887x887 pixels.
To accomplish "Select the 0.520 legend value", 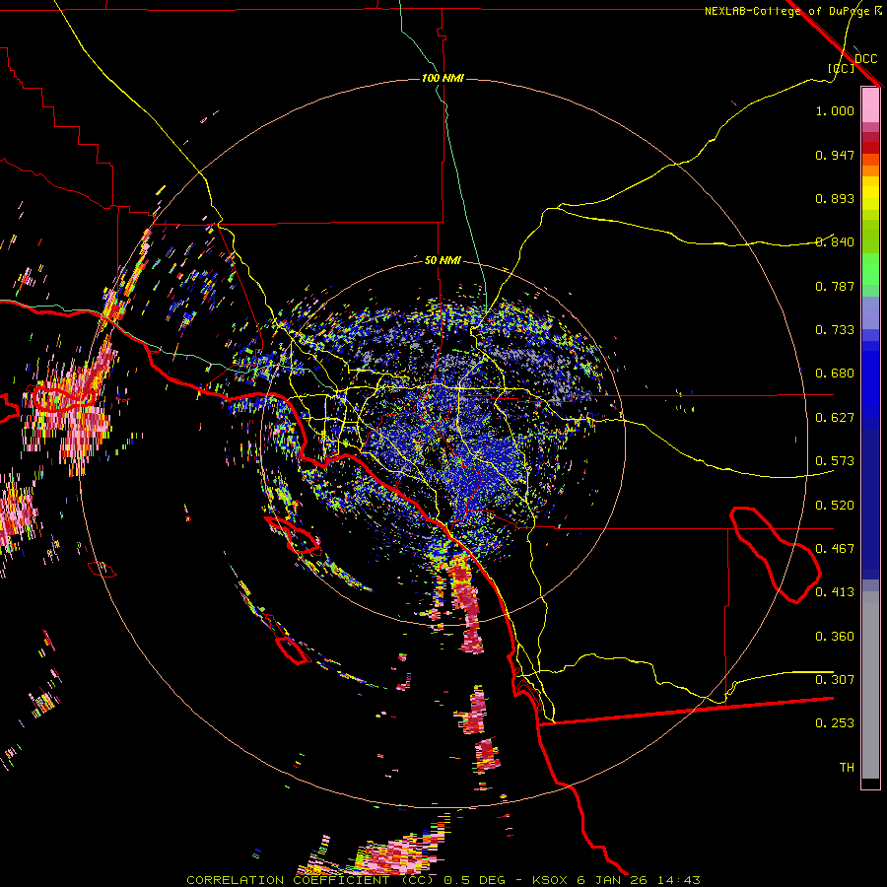I will 835,506.
